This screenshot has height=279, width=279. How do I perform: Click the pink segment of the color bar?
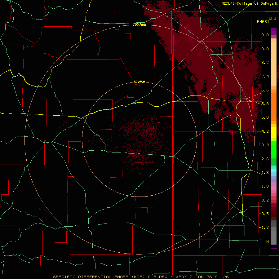tap(274, 188)
